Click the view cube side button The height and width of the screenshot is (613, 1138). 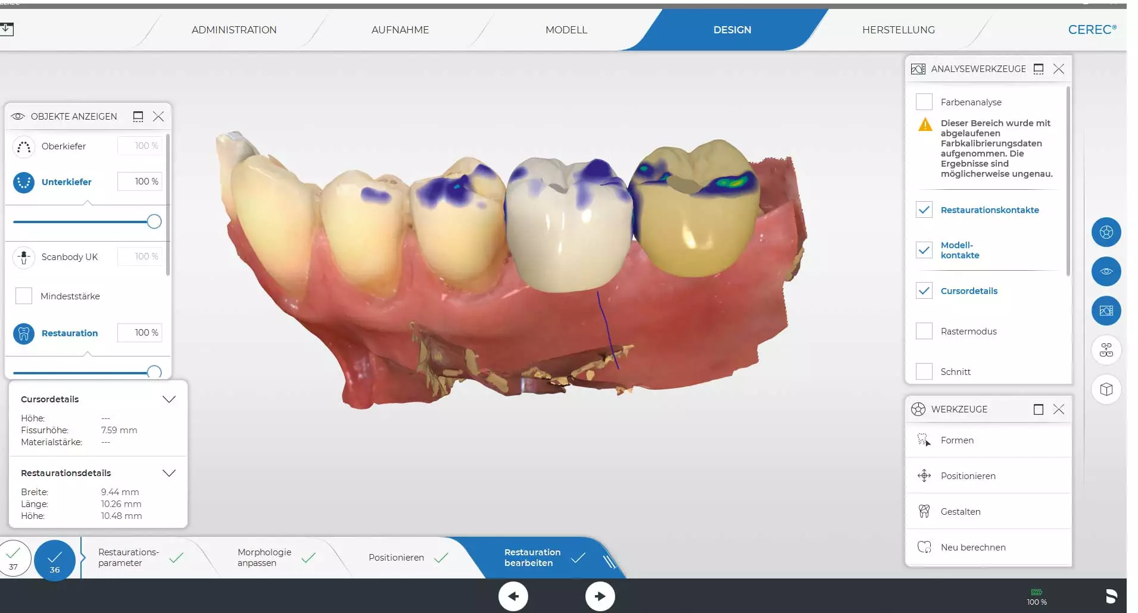pyautogui.click(x=1106, y=389)
